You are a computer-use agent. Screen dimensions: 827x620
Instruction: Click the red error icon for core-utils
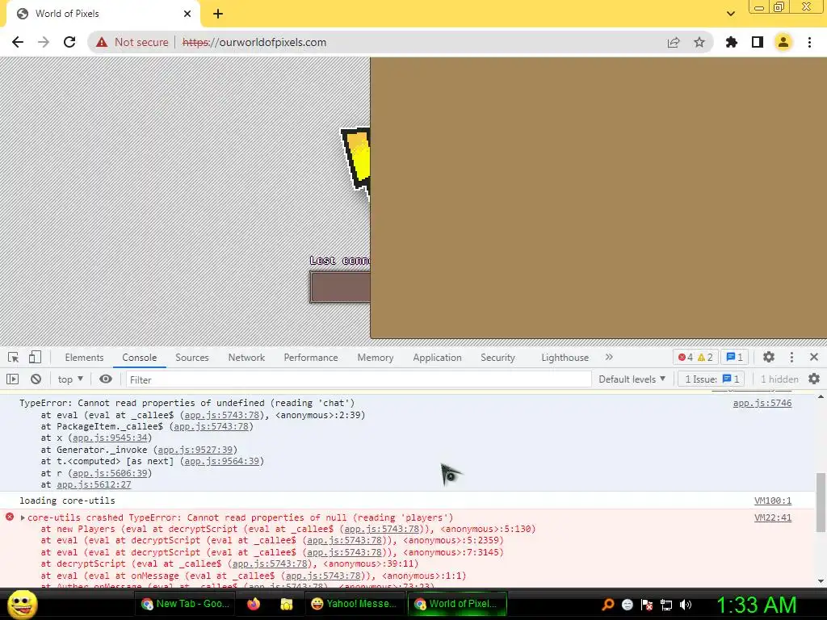10,517
